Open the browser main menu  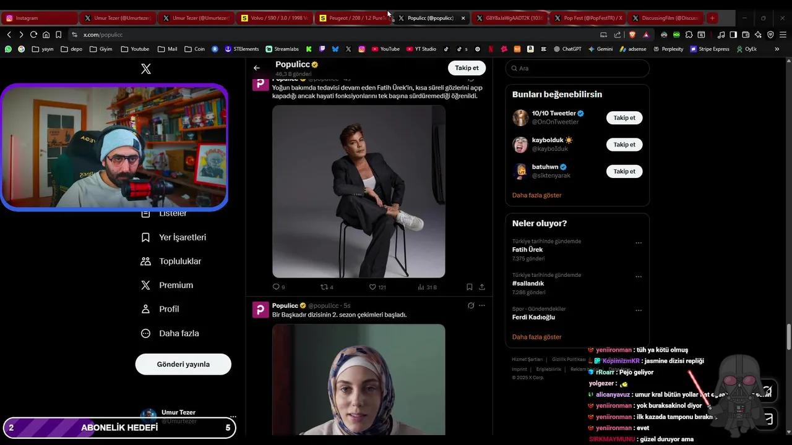pos(783,35)
